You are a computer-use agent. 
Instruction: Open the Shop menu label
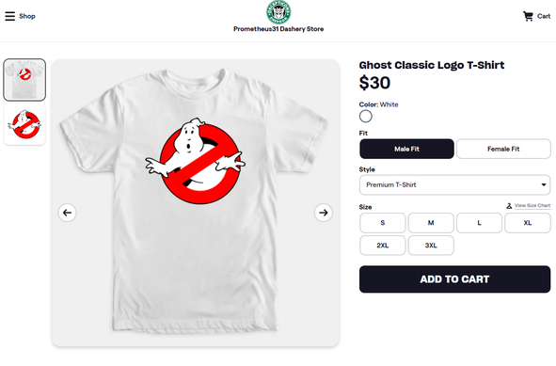tap(27, 16)
